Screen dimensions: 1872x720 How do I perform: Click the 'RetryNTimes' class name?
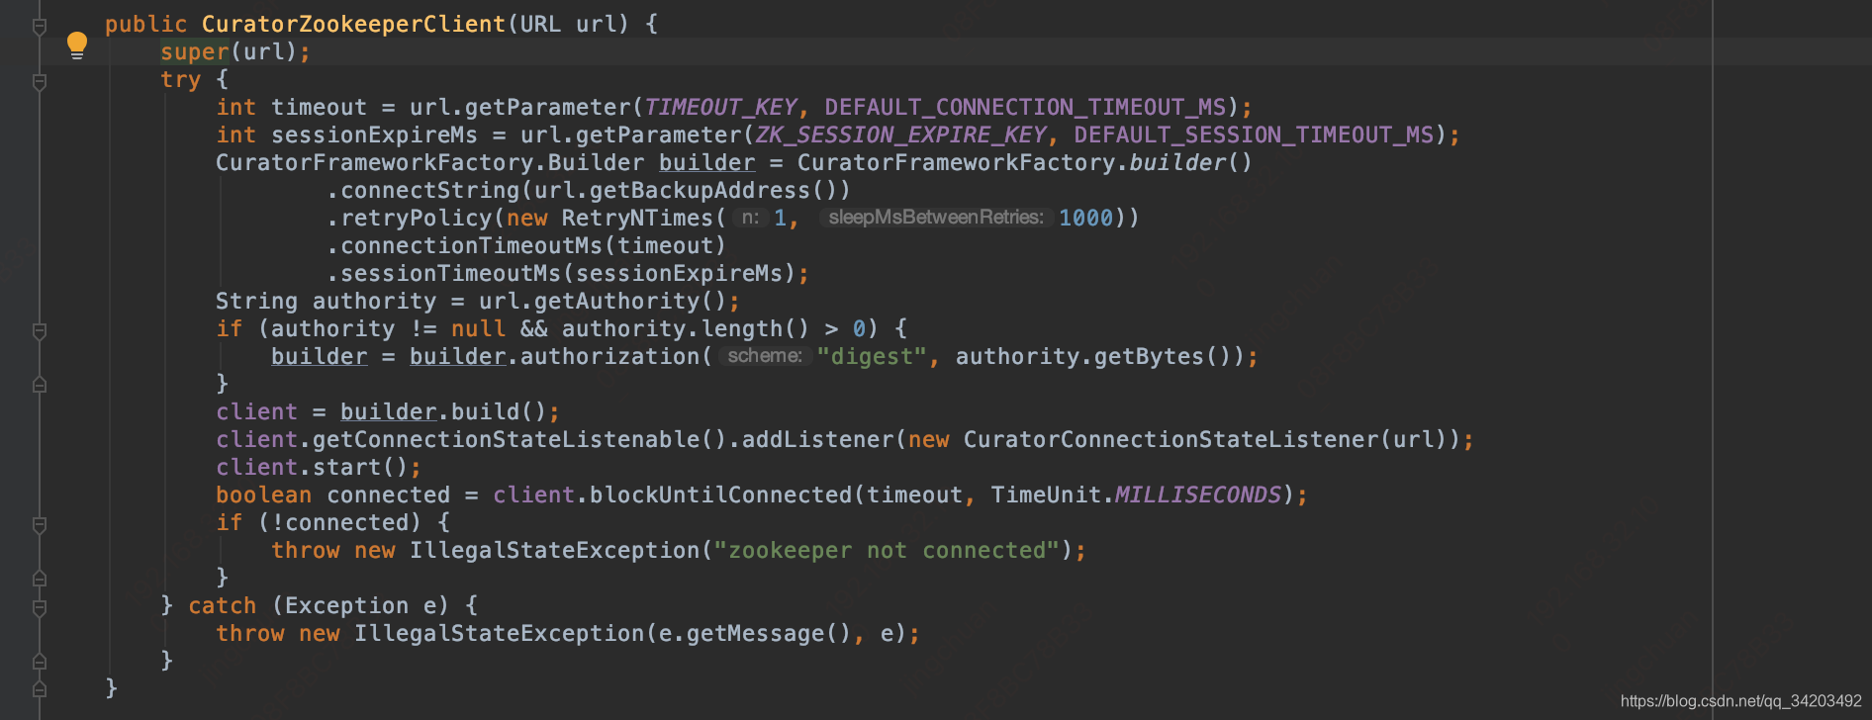(x=637, y=218)
